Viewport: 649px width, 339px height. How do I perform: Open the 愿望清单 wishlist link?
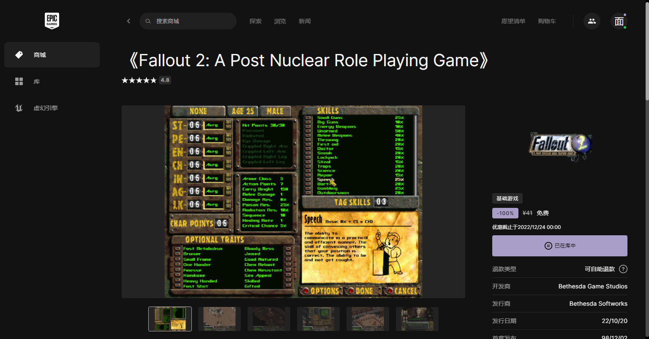513,21
